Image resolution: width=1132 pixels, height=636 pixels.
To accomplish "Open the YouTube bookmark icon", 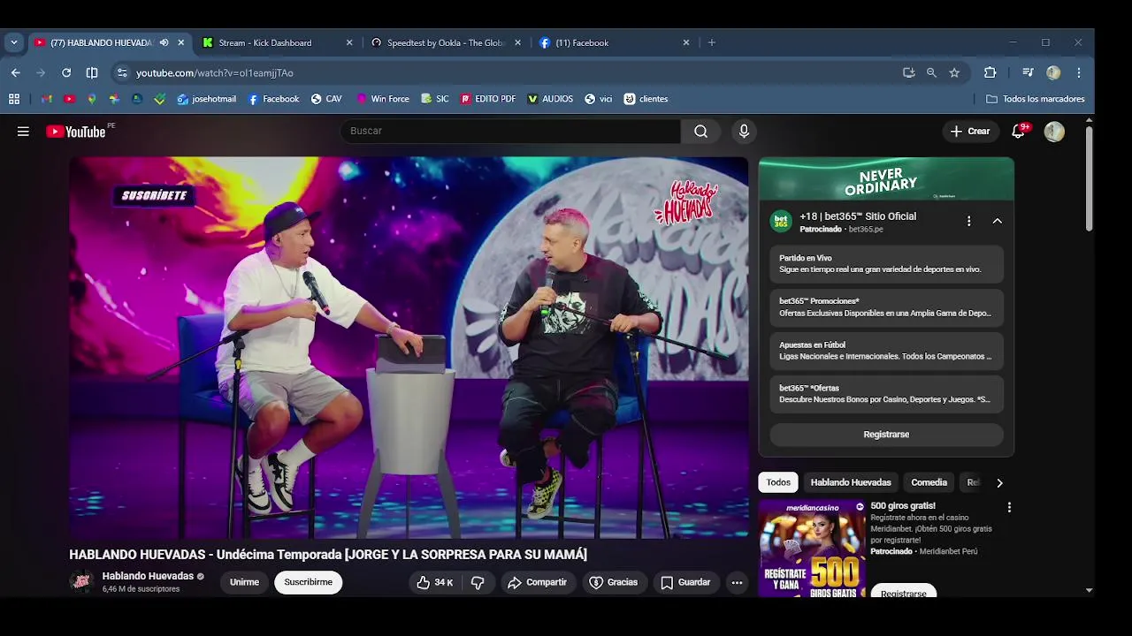I will tap(69, 99).
